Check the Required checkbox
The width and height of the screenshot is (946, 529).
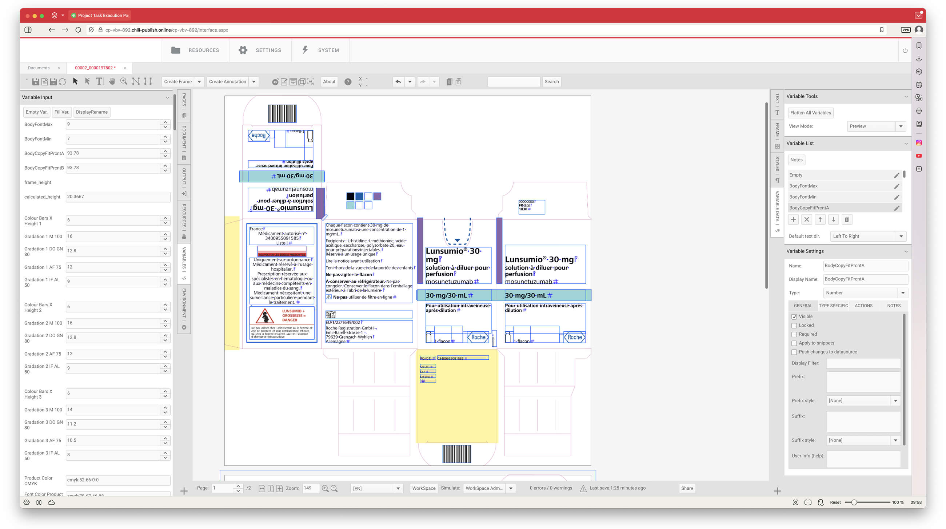pyautogui.click(x=794, y=334)
